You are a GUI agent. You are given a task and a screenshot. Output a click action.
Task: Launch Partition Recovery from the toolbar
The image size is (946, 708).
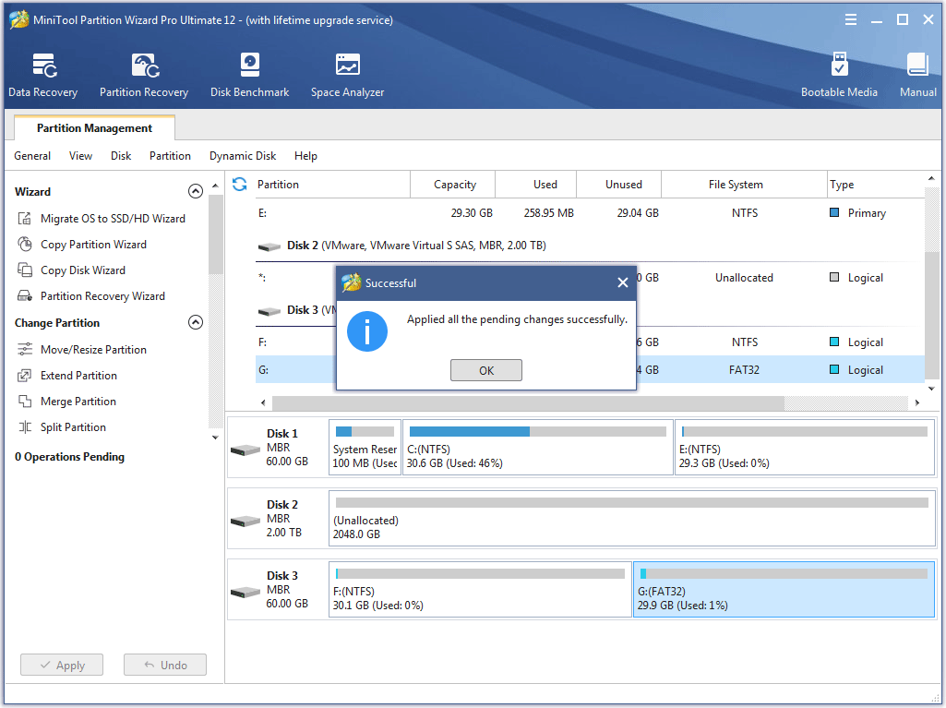point(144,75)
